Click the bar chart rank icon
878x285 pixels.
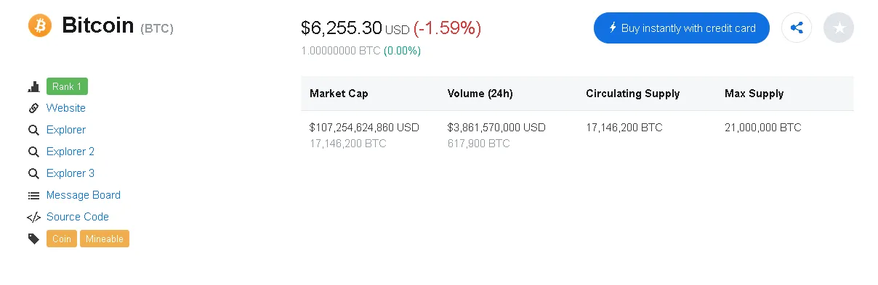coord(33,87)
